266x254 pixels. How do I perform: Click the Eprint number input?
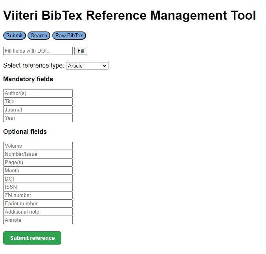(x=38, y=204)
